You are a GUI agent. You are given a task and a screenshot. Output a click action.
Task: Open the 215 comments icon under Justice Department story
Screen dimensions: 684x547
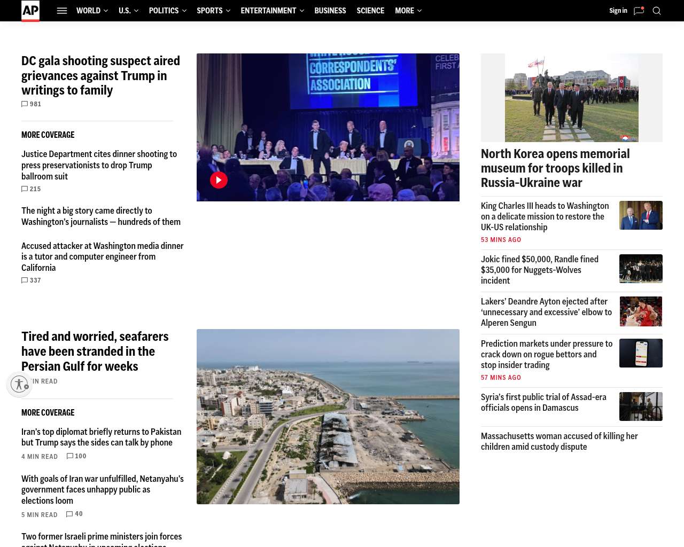coord(25,189)
